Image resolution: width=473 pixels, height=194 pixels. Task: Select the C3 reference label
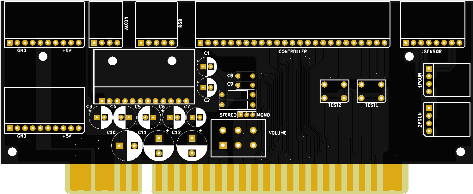(89, 107)
